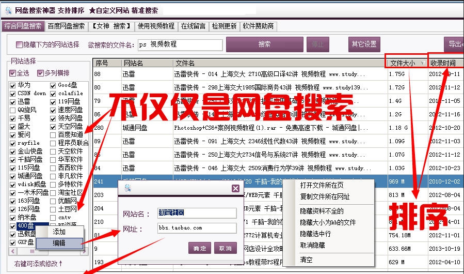
Task: Check the 西西软件 site box
Action: coord(53,168)
